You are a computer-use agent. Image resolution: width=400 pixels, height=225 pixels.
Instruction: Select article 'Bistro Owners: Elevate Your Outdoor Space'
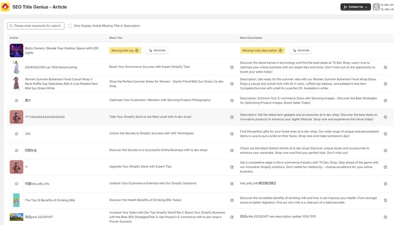coord(61,50)
